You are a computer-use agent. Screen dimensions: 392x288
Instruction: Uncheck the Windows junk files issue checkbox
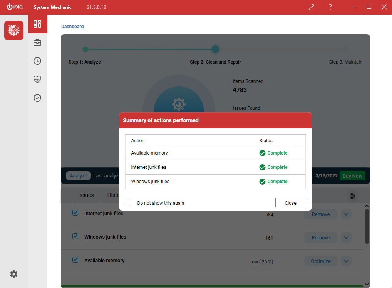(x=75, y=236)
